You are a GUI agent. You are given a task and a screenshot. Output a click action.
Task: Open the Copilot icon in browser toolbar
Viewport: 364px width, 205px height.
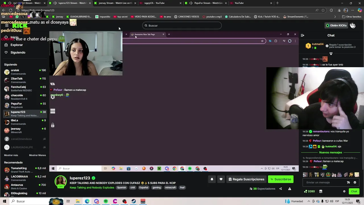[x=360, y=10]
